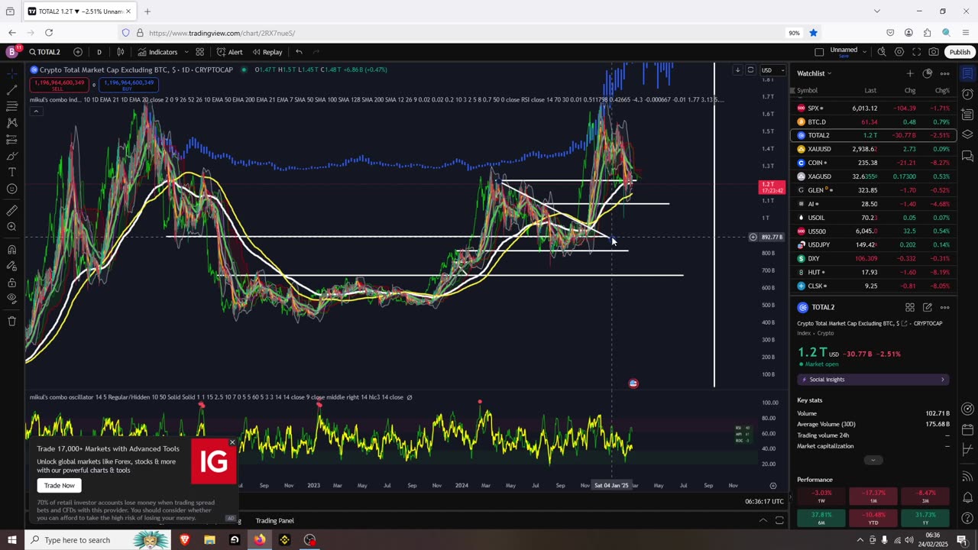Select the crosshair cursor tool

click(x=11, y=73)
